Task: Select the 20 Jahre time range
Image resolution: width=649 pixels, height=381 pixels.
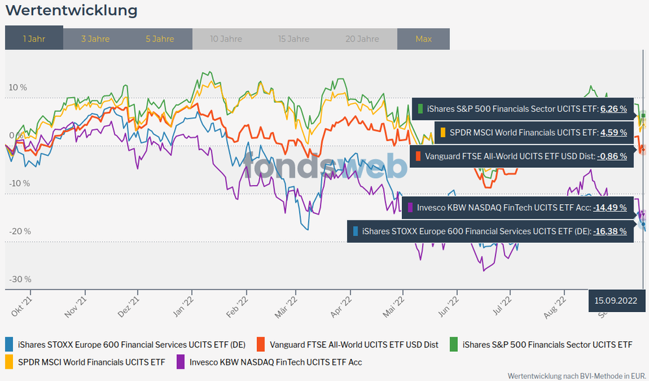Action: pyautogui.click(x=362, y=39)
